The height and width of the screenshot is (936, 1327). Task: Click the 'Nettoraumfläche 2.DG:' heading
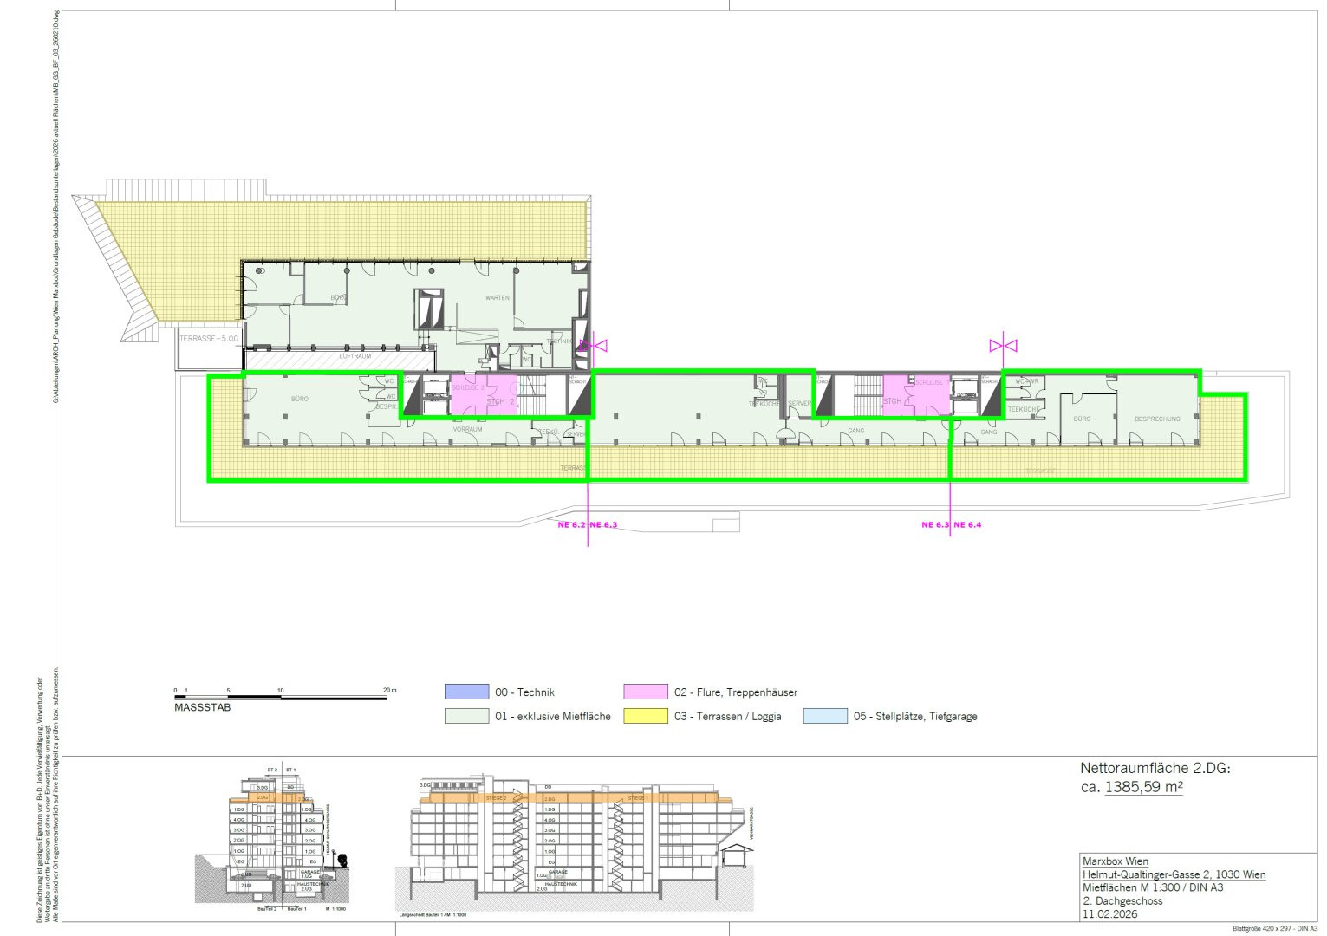point(1155,768)
